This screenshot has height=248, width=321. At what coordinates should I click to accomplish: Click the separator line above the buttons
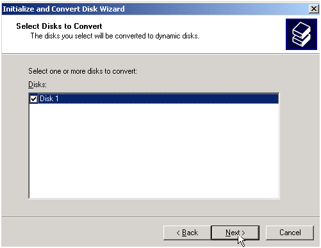click(x=161, y=217)
